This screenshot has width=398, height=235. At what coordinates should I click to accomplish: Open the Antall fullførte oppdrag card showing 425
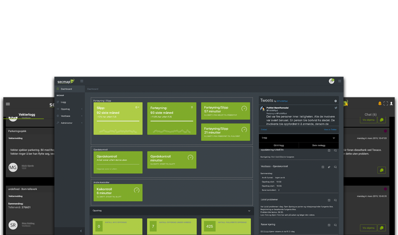226,227
